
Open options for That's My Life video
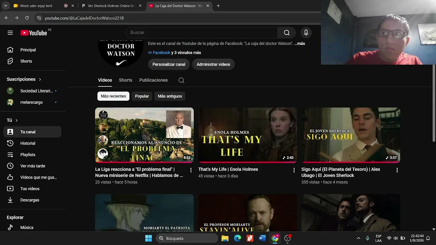(x=294, y=170)
